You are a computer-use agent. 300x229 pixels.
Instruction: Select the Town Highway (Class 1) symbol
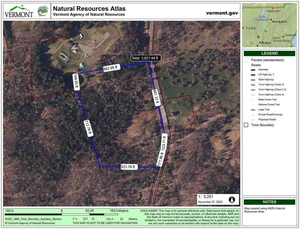click(x=253, y=85)
